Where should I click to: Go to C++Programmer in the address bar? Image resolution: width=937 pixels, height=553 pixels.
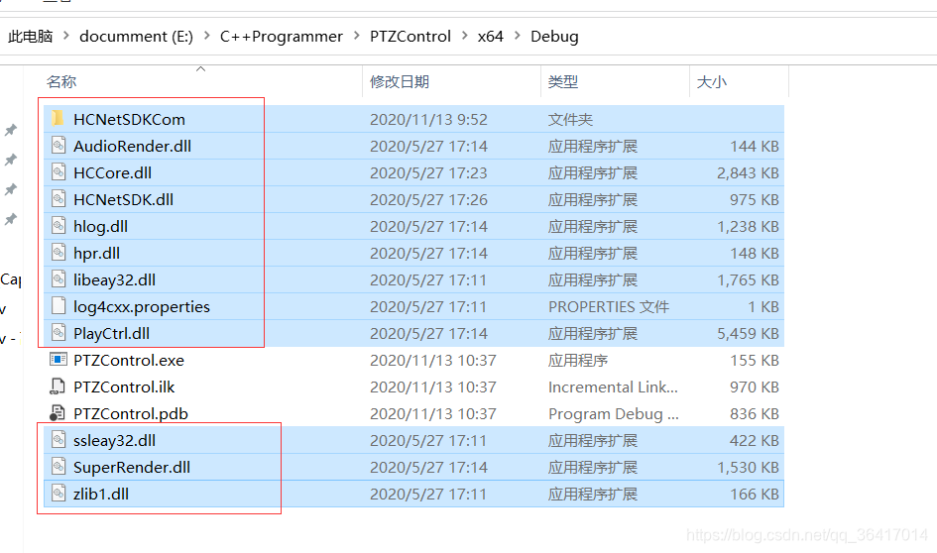[282, 37]
